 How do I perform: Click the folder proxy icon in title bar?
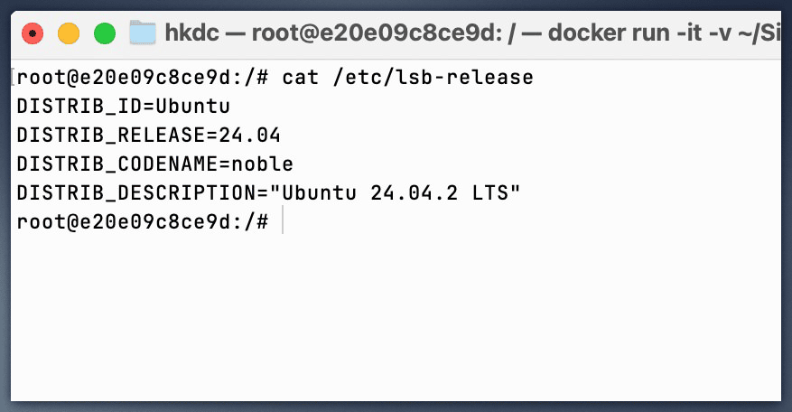143,33
